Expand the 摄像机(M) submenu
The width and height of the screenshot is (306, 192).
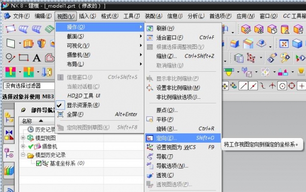click(100, 55)
